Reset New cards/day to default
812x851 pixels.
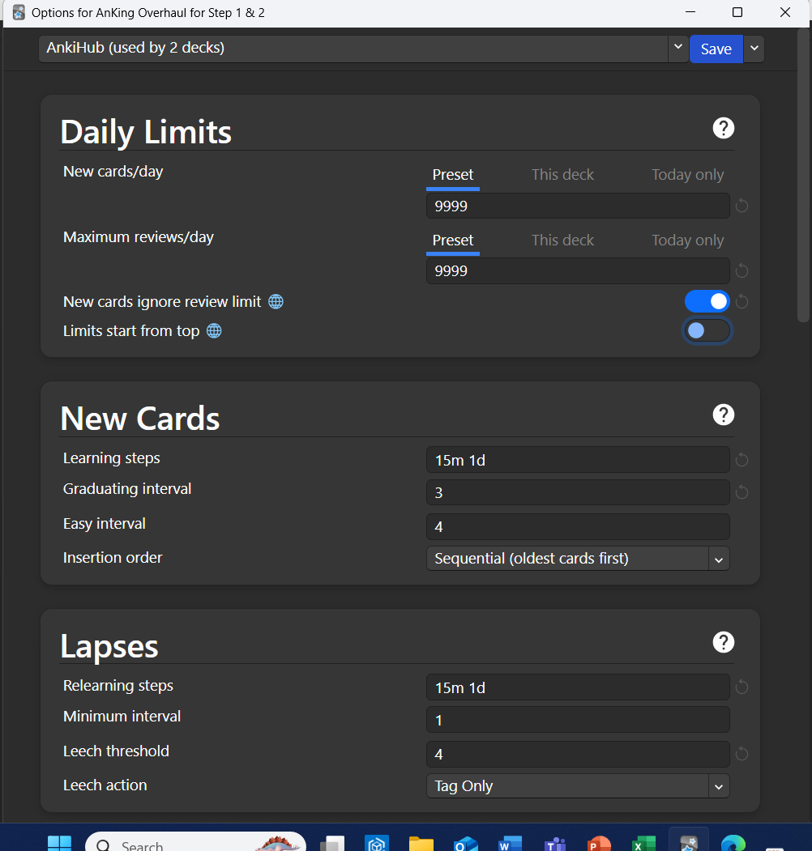coord(741,206)
